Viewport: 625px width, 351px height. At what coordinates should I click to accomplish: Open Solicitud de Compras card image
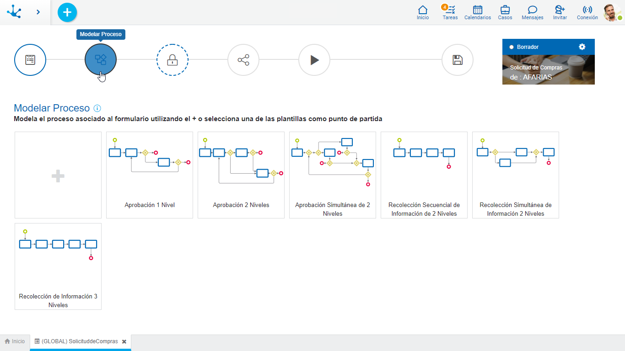(549, 69)
